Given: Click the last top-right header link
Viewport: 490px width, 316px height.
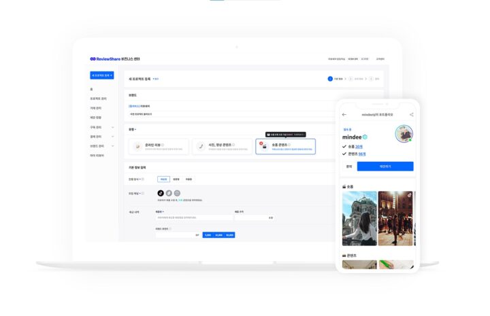Looking at the screenshot, I should point(380,59).
